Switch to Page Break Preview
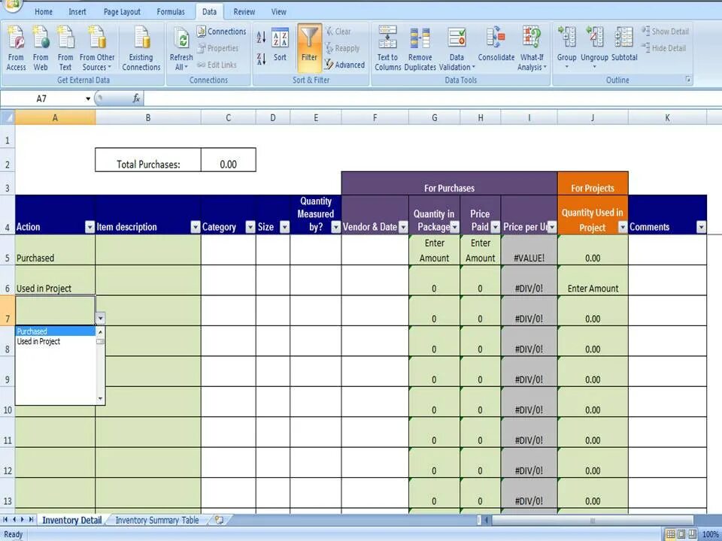 (x=692, y=534)
